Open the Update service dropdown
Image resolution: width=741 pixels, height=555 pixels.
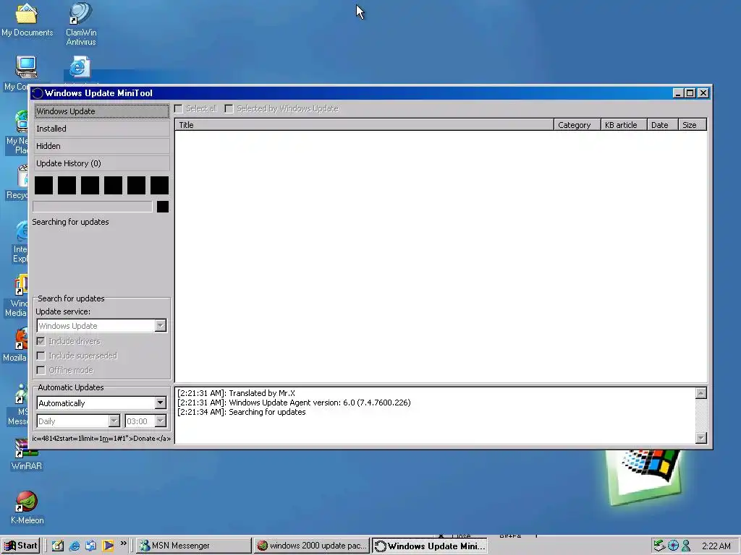pyautogui.click(x=160, y=326)
